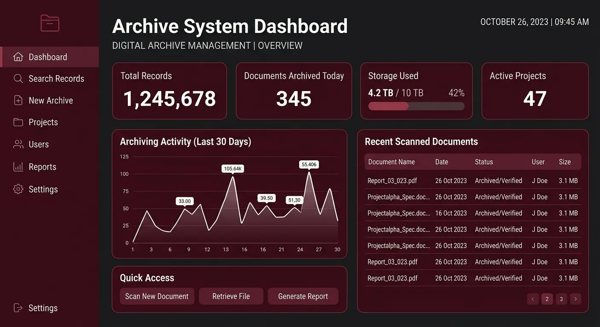Click the User column header

coord(538,162)
